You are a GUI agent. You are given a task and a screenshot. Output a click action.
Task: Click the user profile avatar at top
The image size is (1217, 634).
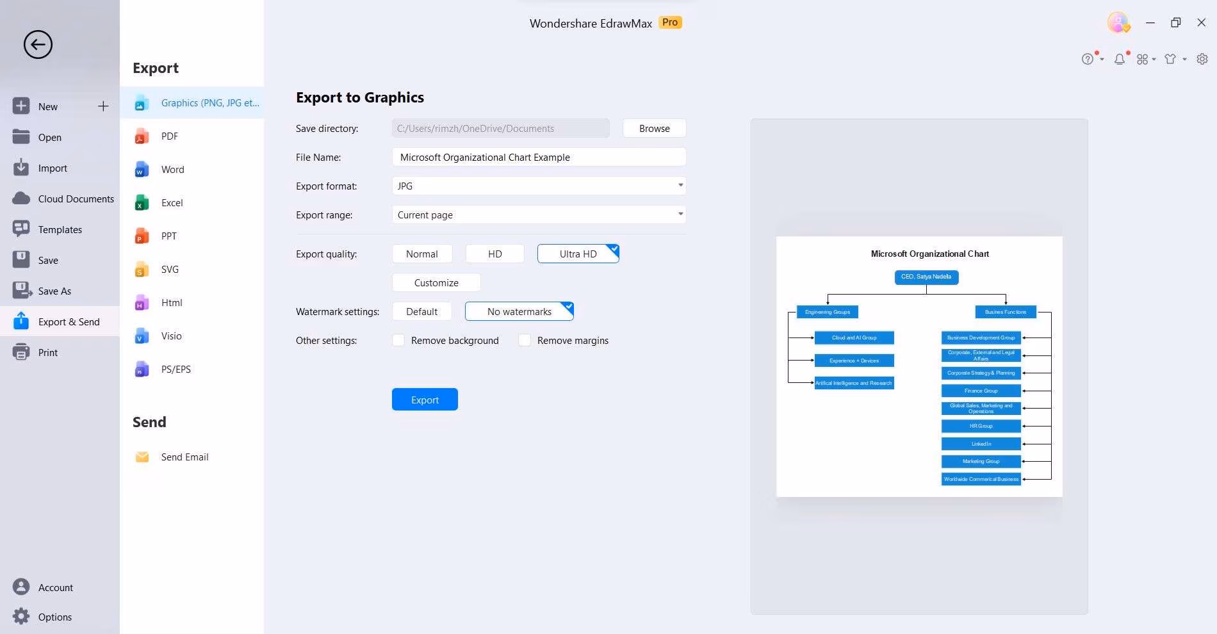point(1118,22)
